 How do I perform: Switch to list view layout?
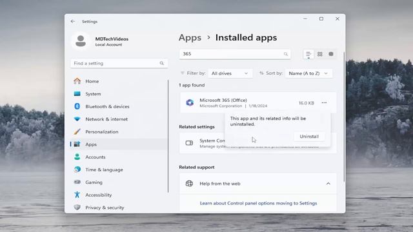tap(308, 54)
